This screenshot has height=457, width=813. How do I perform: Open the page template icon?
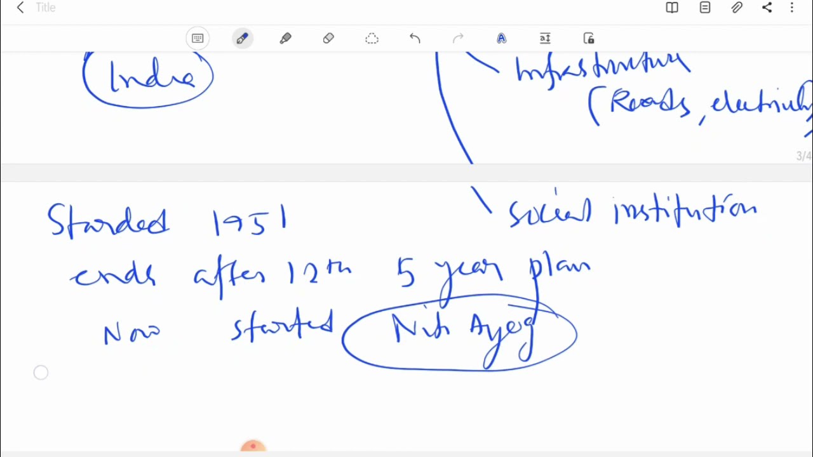(x=705, y=8)
